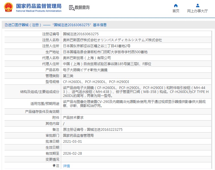The image size is (215, 170).
Task: Go to 首页 link text
Action: tap(176, 11)
